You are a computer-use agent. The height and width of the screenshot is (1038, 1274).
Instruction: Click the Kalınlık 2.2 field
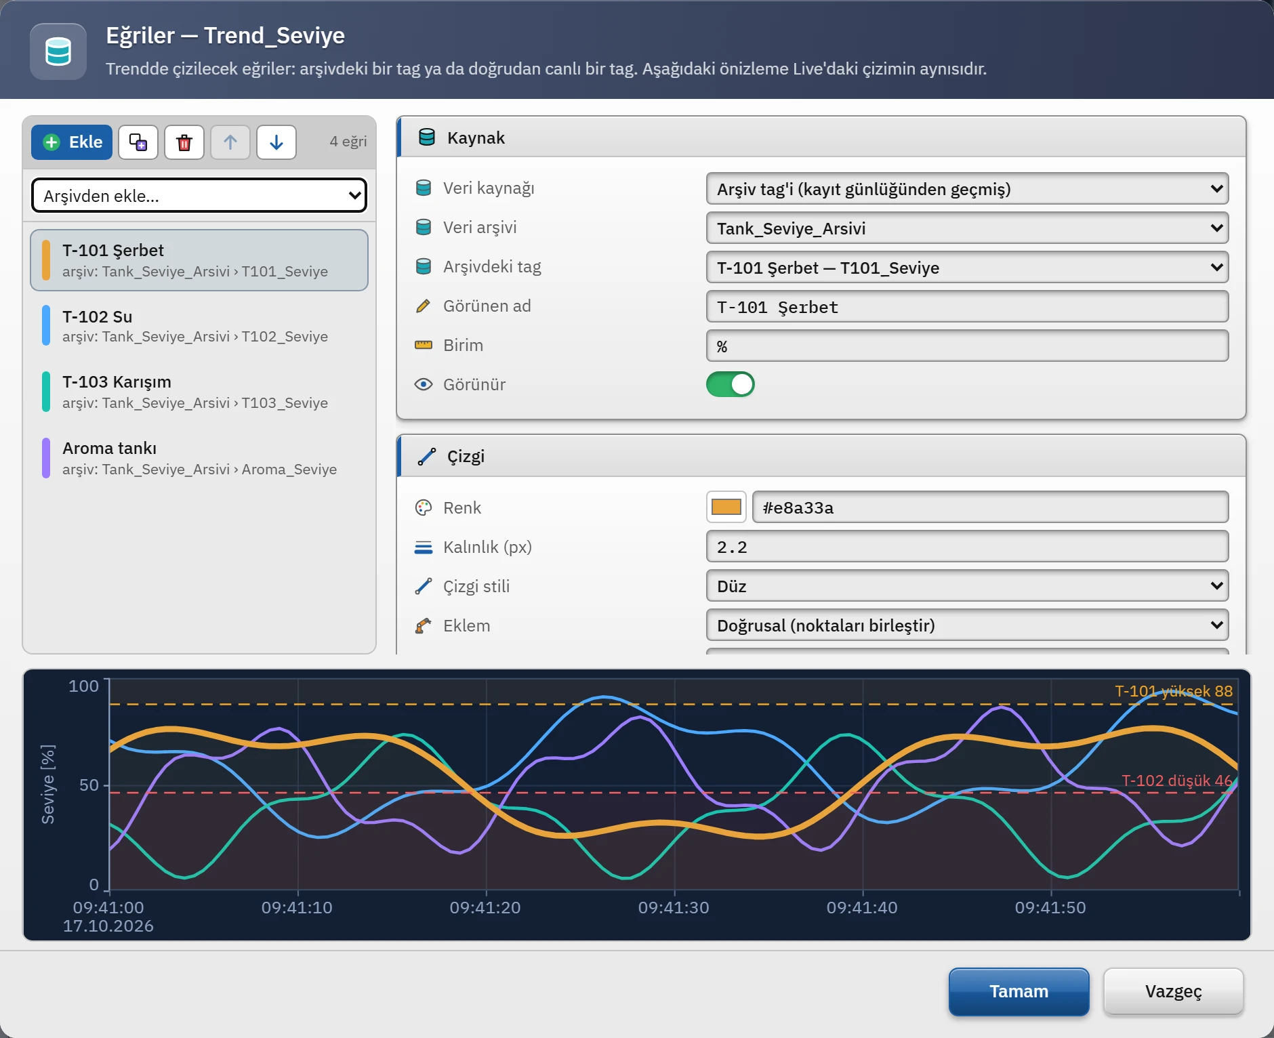coord(967,546)
